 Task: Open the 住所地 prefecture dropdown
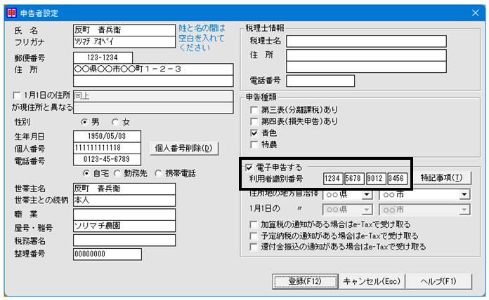367,195
